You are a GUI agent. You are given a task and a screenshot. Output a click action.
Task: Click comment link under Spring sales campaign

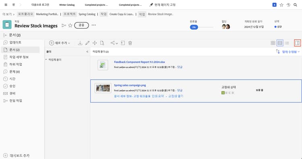(180, 90)
